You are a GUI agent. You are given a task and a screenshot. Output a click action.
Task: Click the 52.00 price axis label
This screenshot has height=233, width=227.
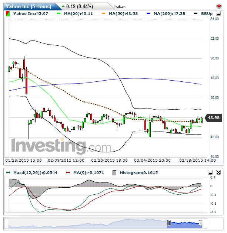click(214, 39)
